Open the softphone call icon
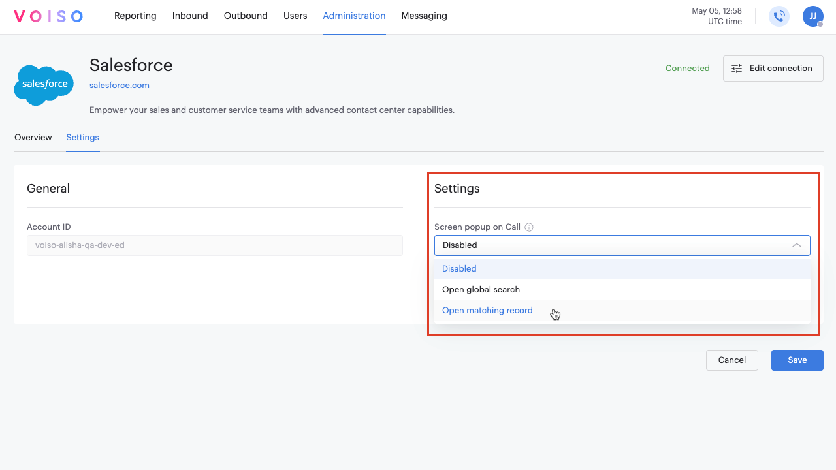Viewport: 836px width, 470px height. (x=779, y=16)
